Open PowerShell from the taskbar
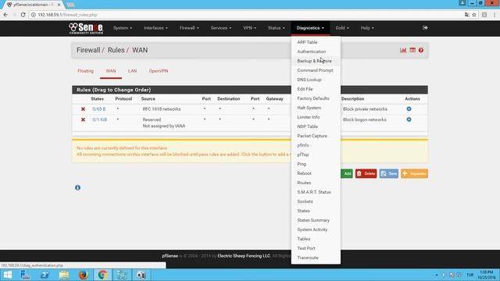The width and height of the screenshot is (500, 281). pyautogui.click(x=45, y=275)
